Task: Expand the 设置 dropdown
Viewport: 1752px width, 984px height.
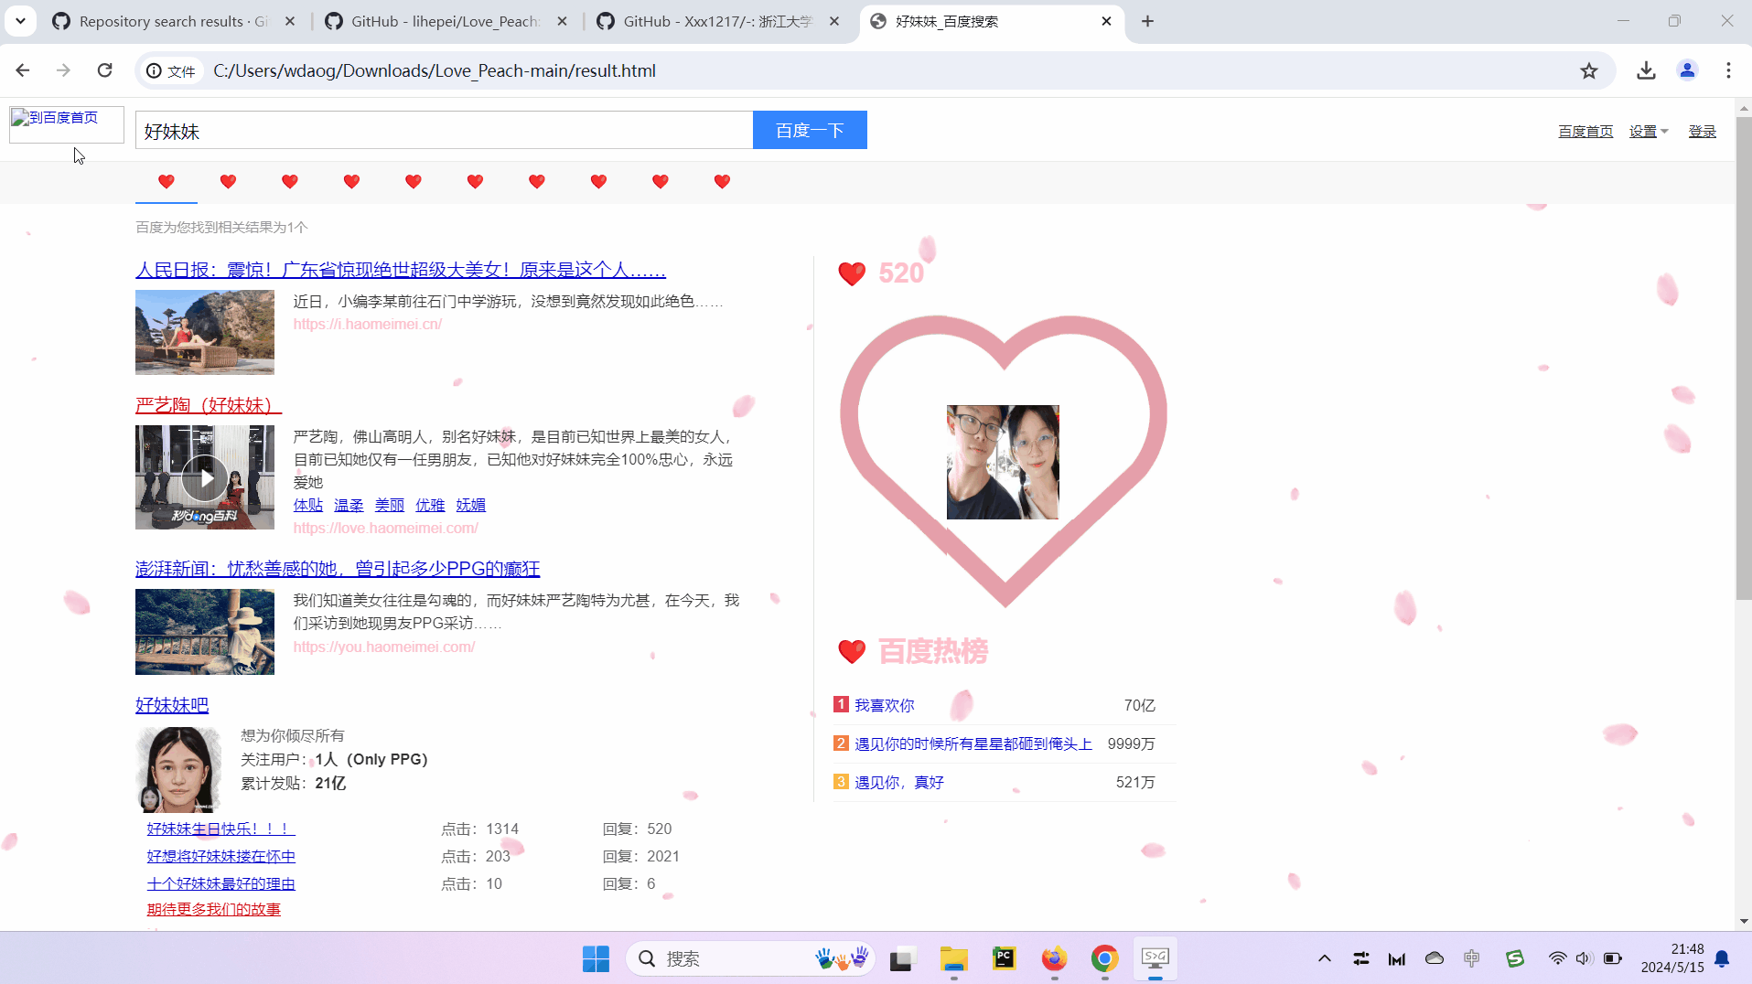Action: (1649, 132)
